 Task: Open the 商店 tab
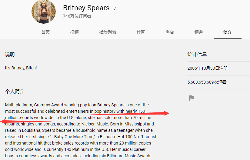pos(170,32)
